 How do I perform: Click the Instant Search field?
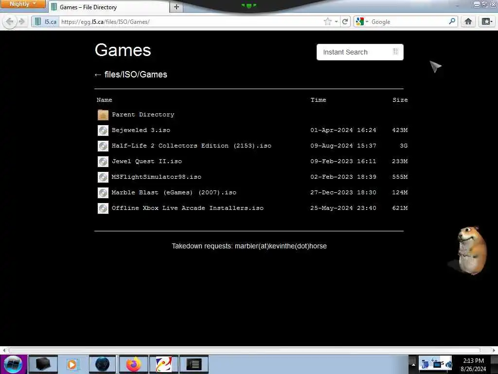point(360,52)
